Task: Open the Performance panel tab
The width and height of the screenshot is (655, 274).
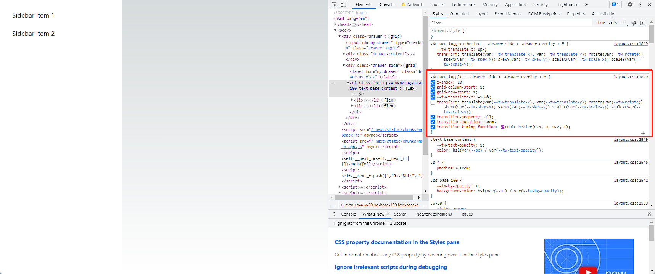Action: coord(463,5)
